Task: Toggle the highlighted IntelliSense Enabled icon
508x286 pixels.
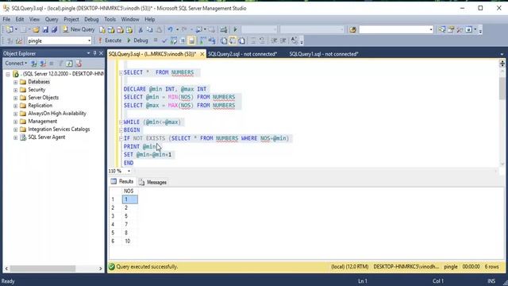Action: 191,41
